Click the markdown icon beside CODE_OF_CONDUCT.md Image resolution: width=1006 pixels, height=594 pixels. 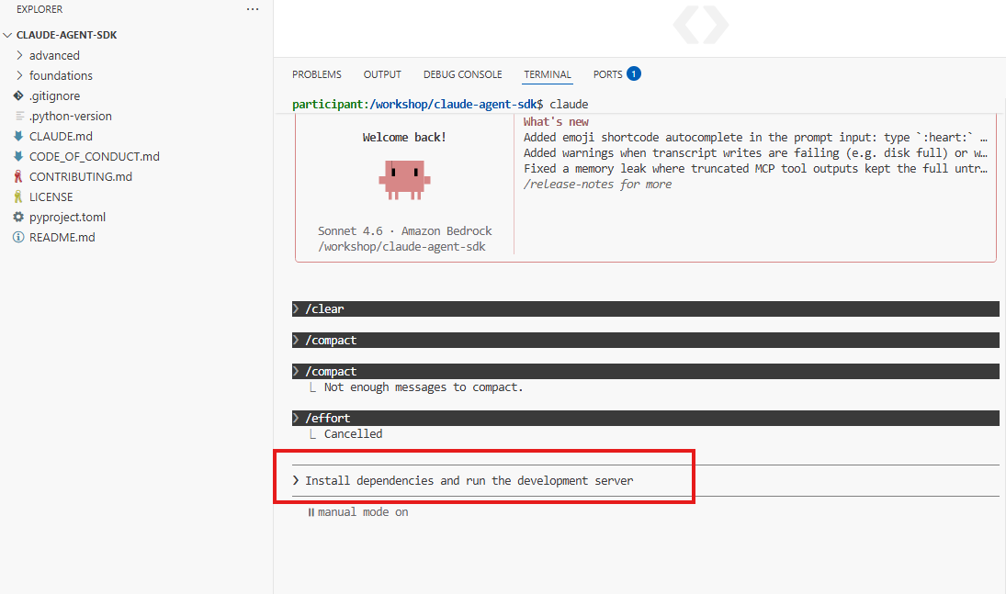[18, 156]
